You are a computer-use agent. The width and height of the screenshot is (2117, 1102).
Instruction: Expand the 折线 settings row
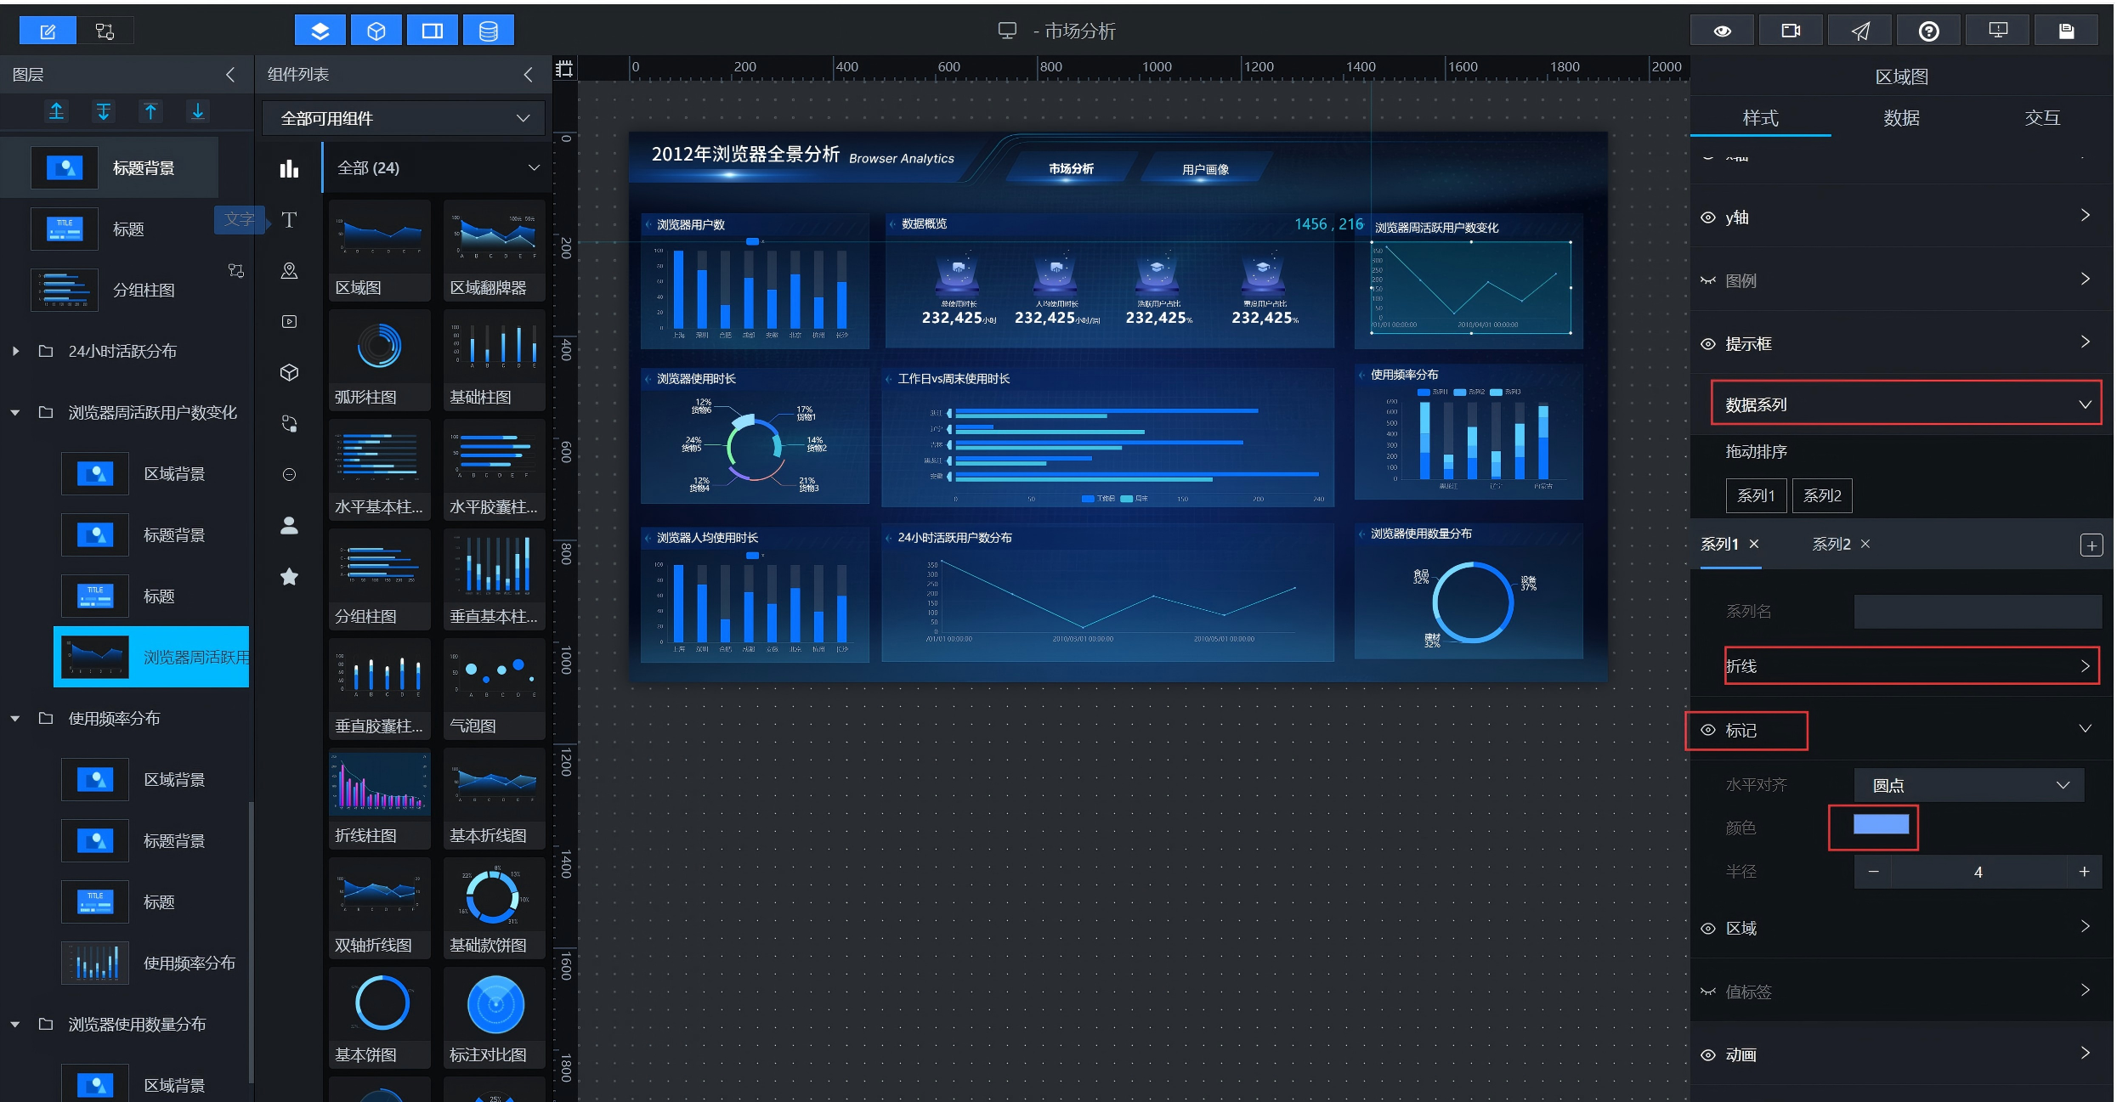[x=1911, y=665]
